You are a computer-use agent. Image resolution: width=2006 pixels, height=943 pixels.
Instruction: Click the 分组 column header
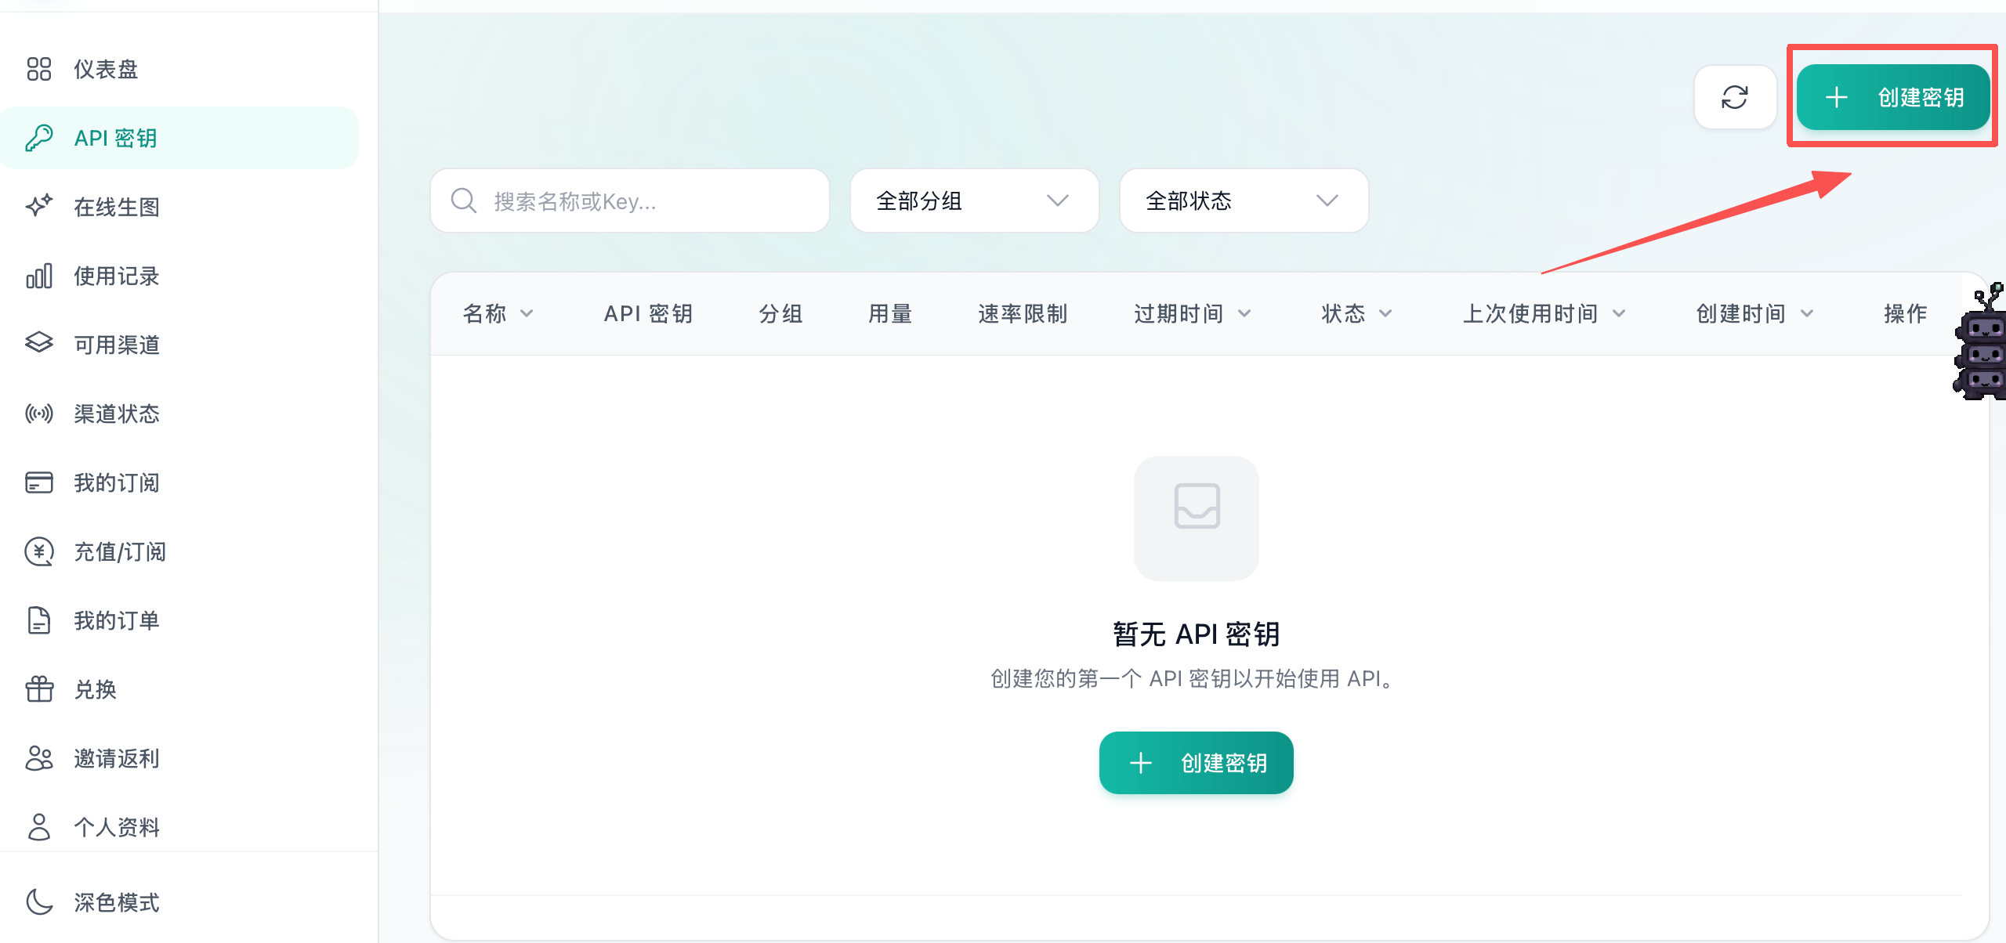(780, 314)
